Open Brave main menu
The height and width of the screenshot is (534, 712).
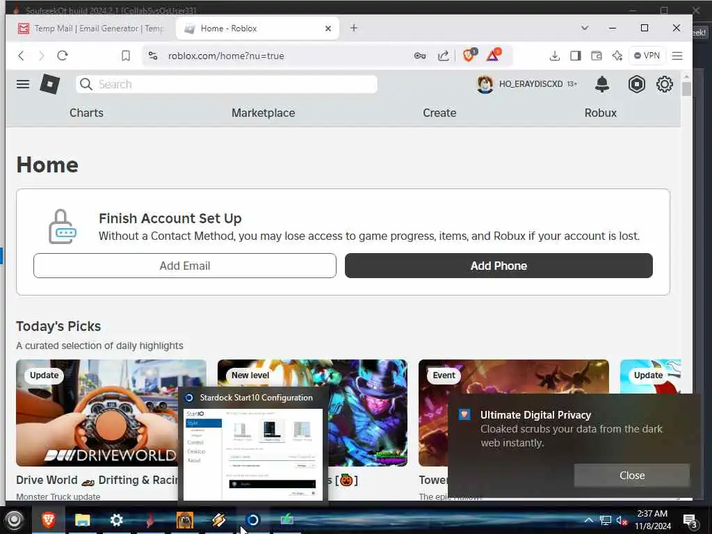coord(677,56)
